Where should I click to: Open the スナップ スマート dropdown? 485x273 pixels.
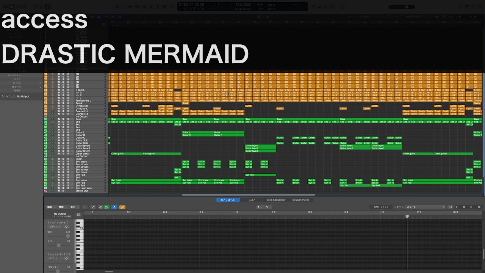(425, 207)
